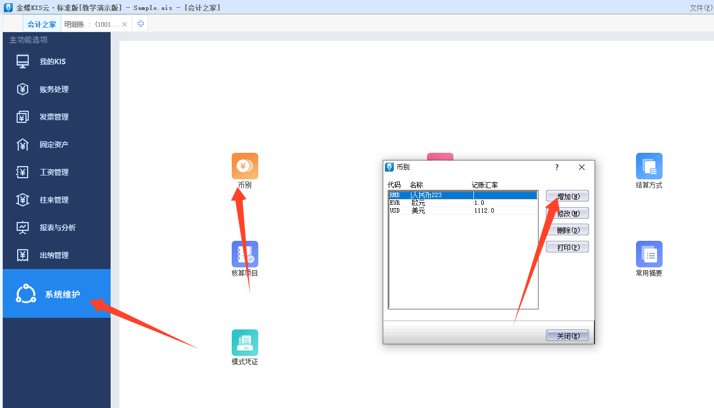Image resolution: width=714 pixels, height=408 pixels.
Task: Close the 明细账 tab
Action: [x=124, y=24]
